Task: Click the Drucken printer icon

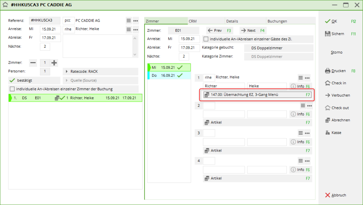Action: (x=328, y=71)
